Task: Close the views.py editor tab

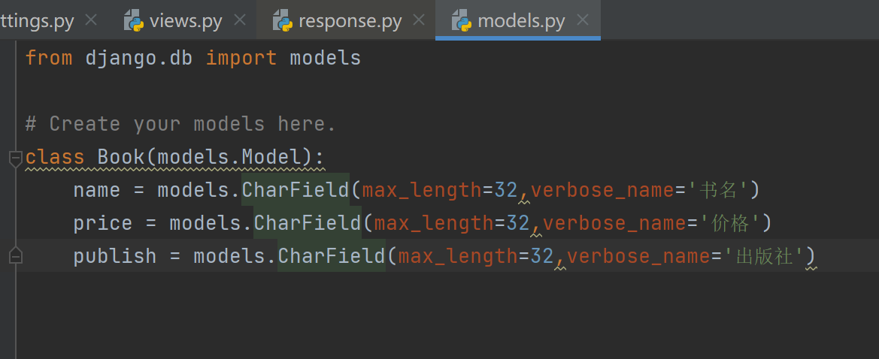Action: click(239, 20)
